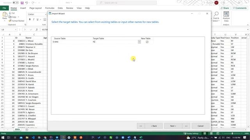Viewport: 250px width, 140px height.
Task: Switch to Page Layout view icon
Action: pos(211,133)
